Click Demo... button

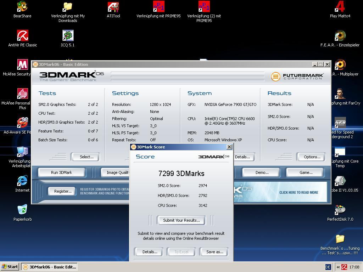(261, 172)
